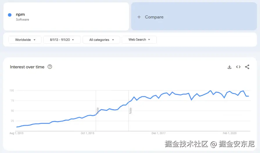Open the Worldwide region dropdown
The height and width of the screenshot is (153, 260).
(25, 40)
